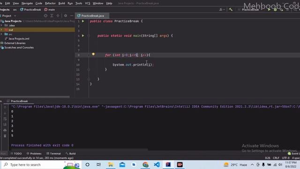
Task: Select the PracticeBreak.java editor tab
Action: [x=92, y=15]
